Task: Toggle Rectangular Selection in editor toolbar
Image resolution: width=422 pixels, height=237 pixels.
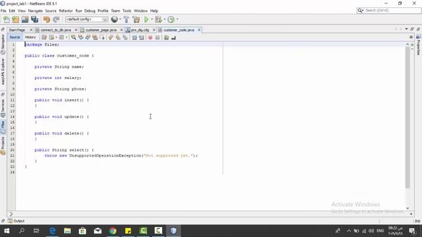Action: 102,38
